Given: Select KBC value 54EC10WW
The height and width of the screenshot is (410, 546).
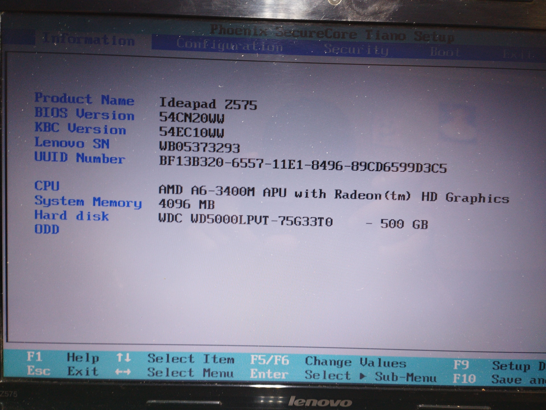Looking at the screenshot, I should [x=192, y=132].
